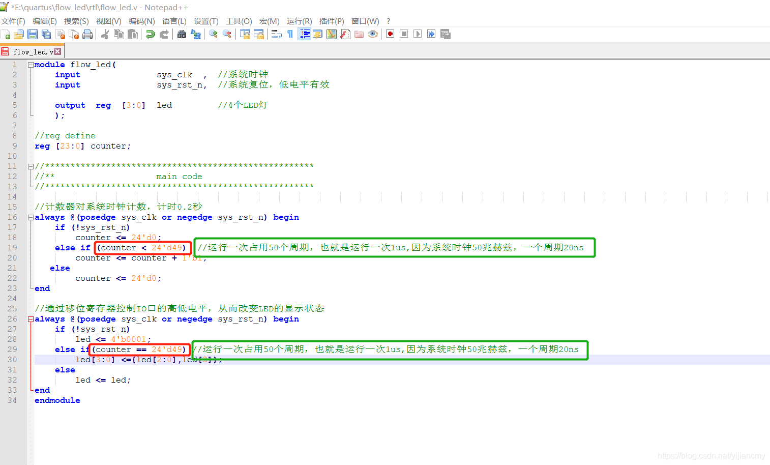
Task: Click 'led <= led;' at line 32
Action: [x=103, y=380]
